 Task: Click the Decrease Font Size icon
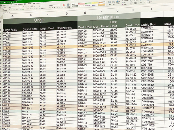(25, 7)
